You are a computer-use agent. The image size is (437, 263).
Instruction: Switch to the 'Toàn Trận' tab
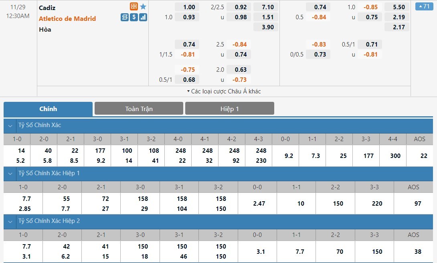139,109
